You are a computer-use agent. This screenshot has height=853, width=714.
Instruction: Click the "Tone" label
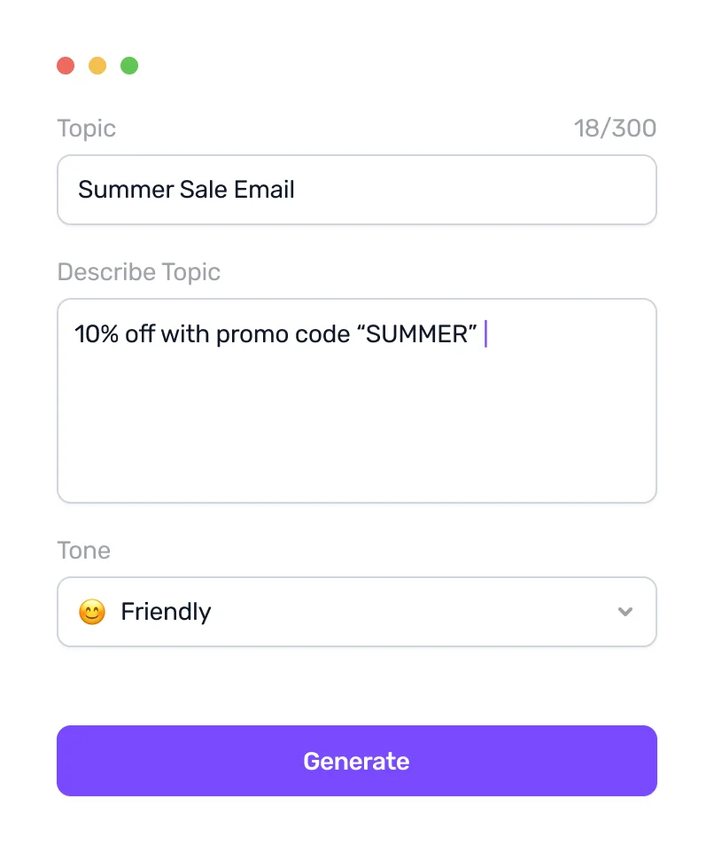tap(83, 551)
